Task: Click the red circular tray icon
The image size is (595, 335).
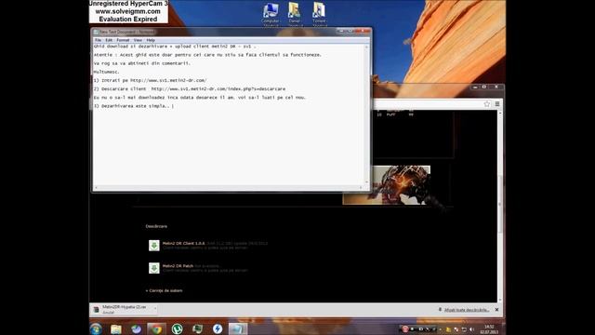Action: (405, 328)
